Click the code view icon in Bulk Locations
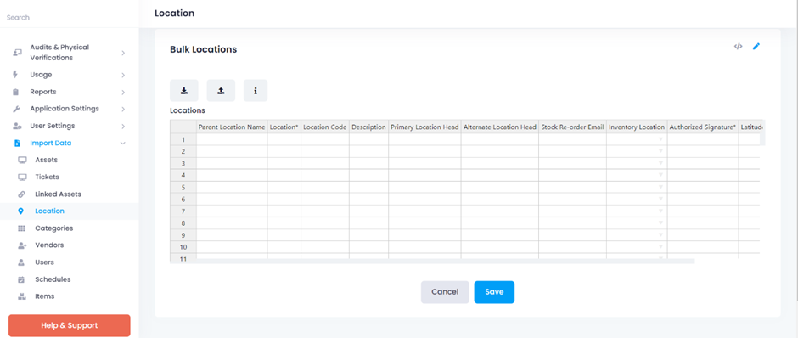The width and height of the screenshot is (798, 338). [x=738, y=47]
